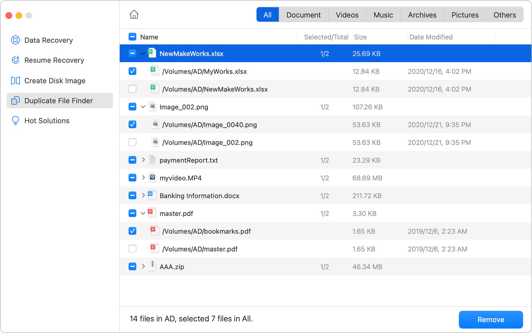This screenshot has width=532, height=333.
Task: Switch to the Archives tab
Action: [x=422, y=15]
